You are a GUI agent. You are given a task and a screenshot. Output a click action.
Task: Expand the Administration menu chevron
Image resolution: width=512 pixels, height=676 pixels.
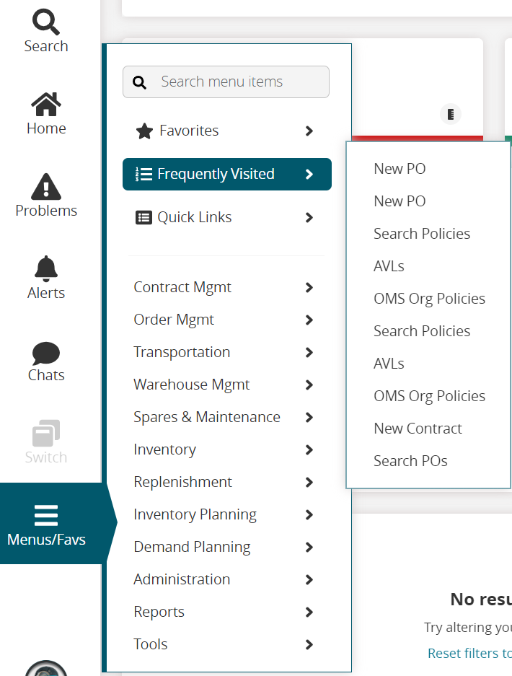click(x=309, y=579)
